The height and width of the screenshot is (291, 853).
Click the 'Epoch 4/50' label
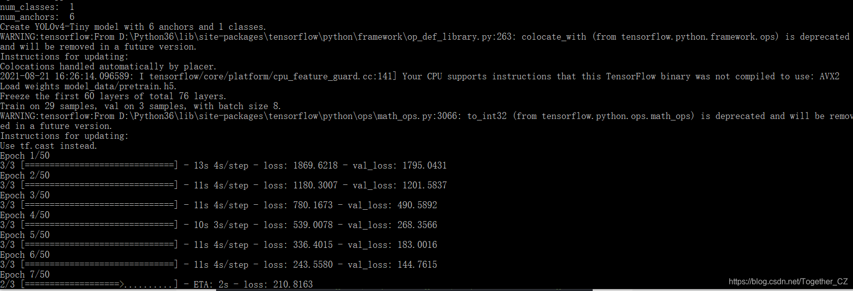(25, 215)
